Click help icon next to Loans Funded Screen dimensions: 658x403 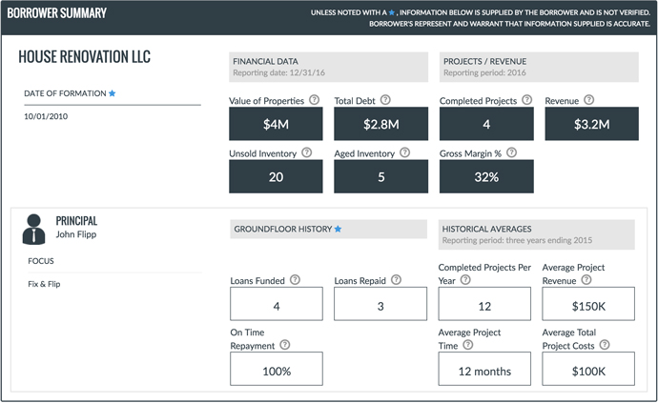(295, 280)
